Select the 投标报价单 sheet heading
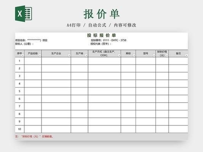203x152 pixels. [x=101, y=35]
